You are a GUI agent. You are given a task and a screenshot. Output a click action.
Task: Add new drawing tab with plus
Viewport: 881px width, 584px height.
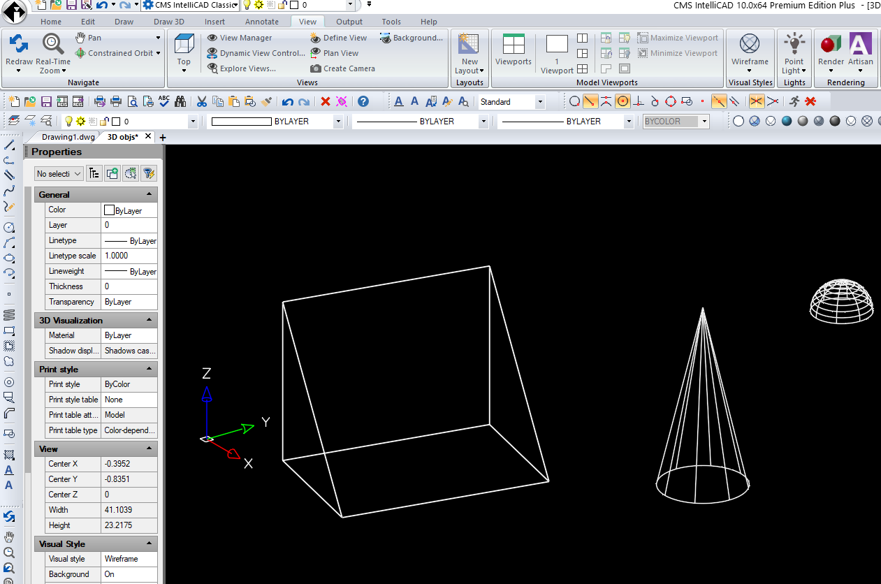(x=163, y=138)
